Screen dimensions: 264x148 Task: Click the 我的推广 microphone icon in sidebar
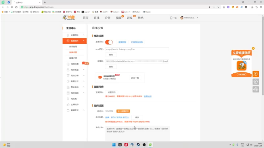68,99
